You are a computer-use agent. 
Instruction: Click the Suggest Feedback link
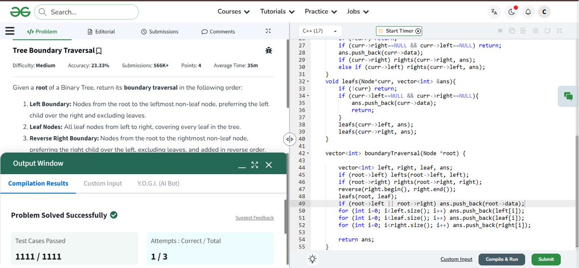pos(254,218)
